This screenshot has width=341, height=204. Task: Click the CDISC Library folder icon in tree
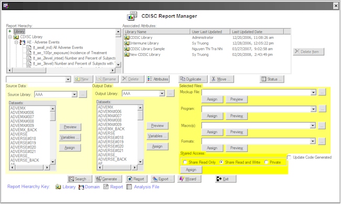16,37
